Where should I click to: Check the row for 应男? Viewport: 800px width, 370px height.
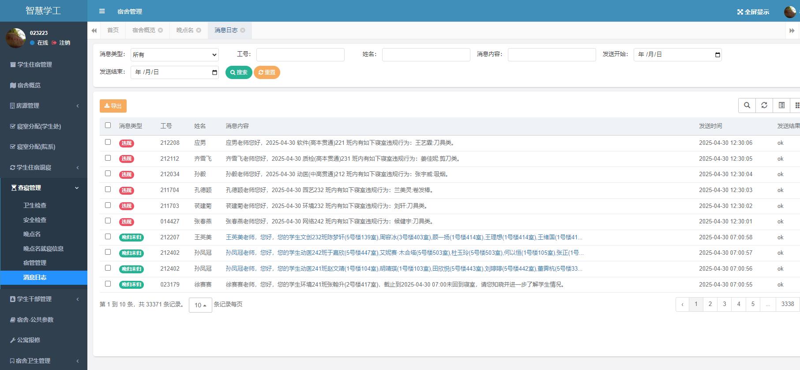[x=108, y=142]
